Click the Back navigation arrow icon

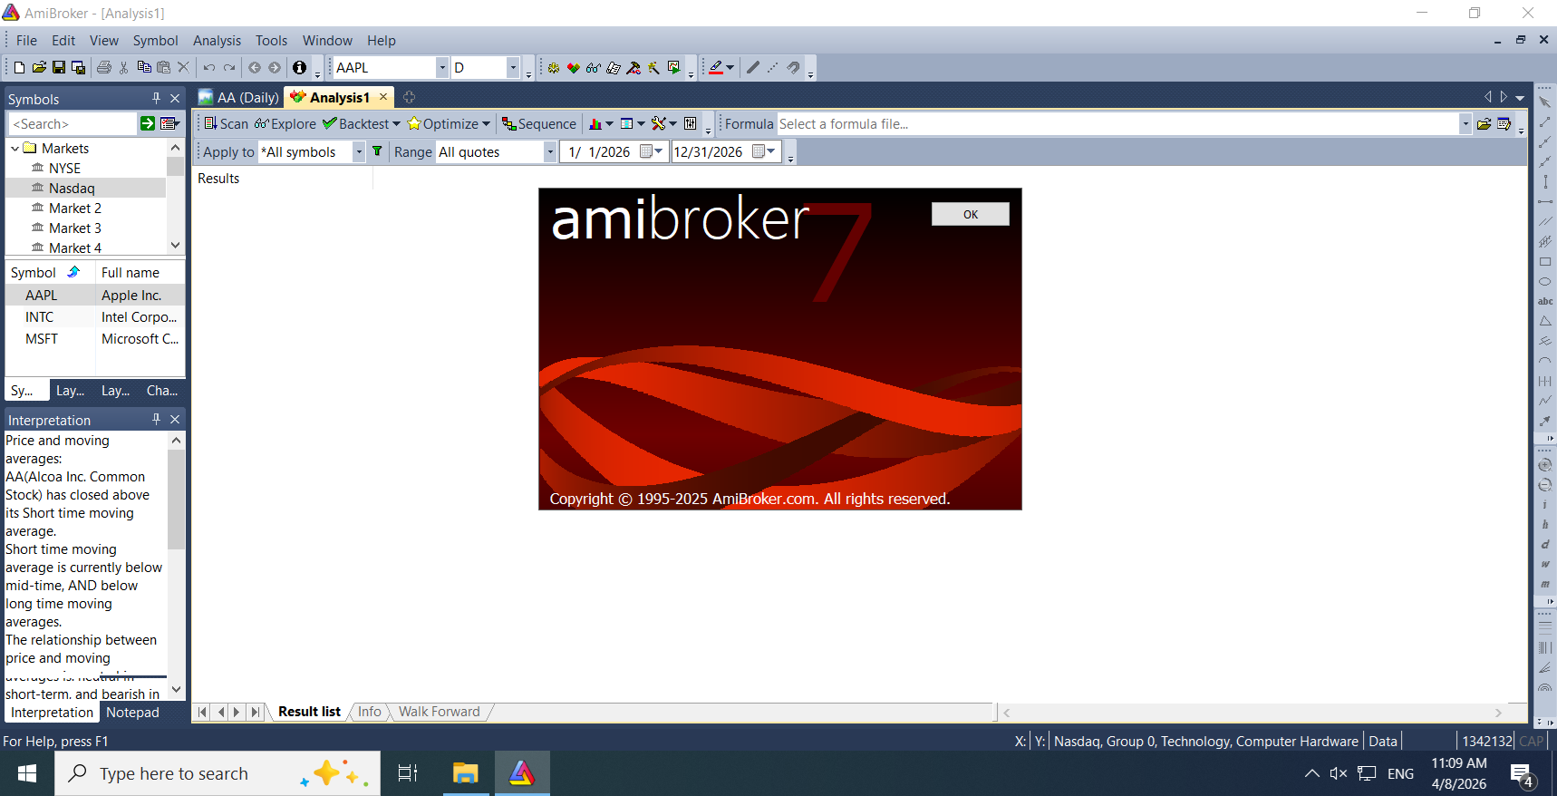(255, 67)
